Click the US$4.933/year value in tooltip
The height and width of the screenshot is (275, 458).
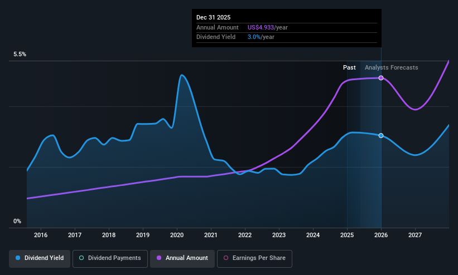click(x=268, y=27)
